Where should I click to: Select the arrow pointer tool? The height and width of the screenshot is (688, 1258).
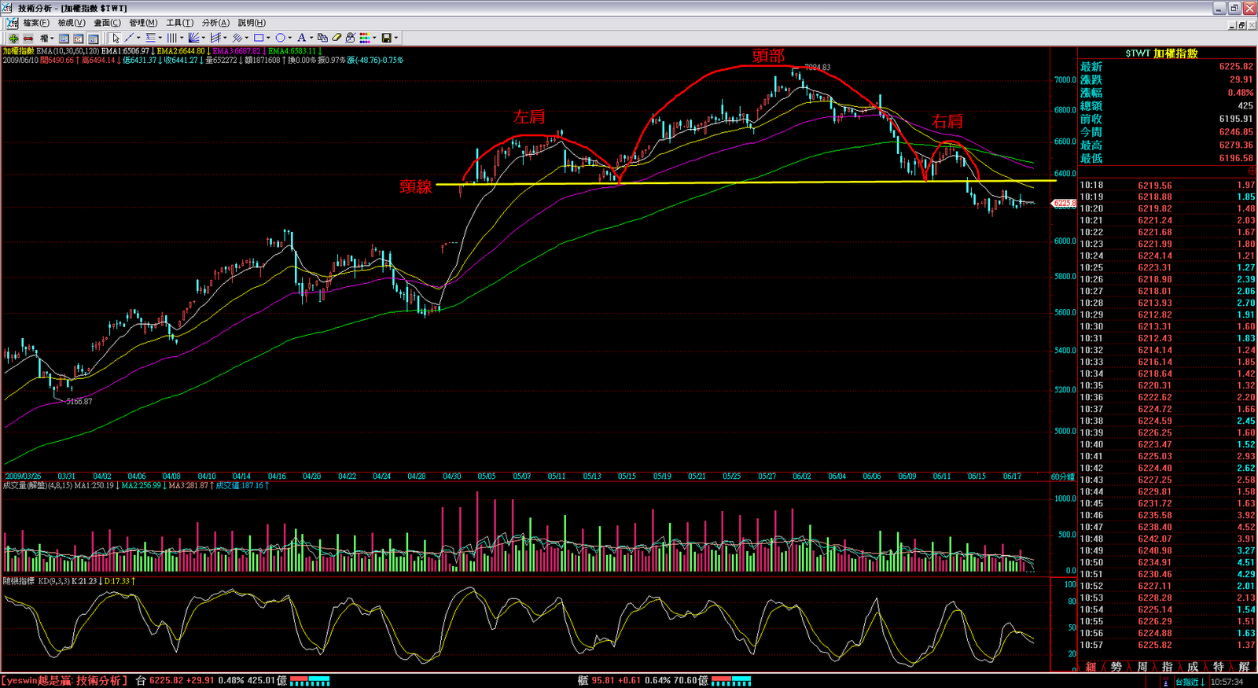(116, 38)
